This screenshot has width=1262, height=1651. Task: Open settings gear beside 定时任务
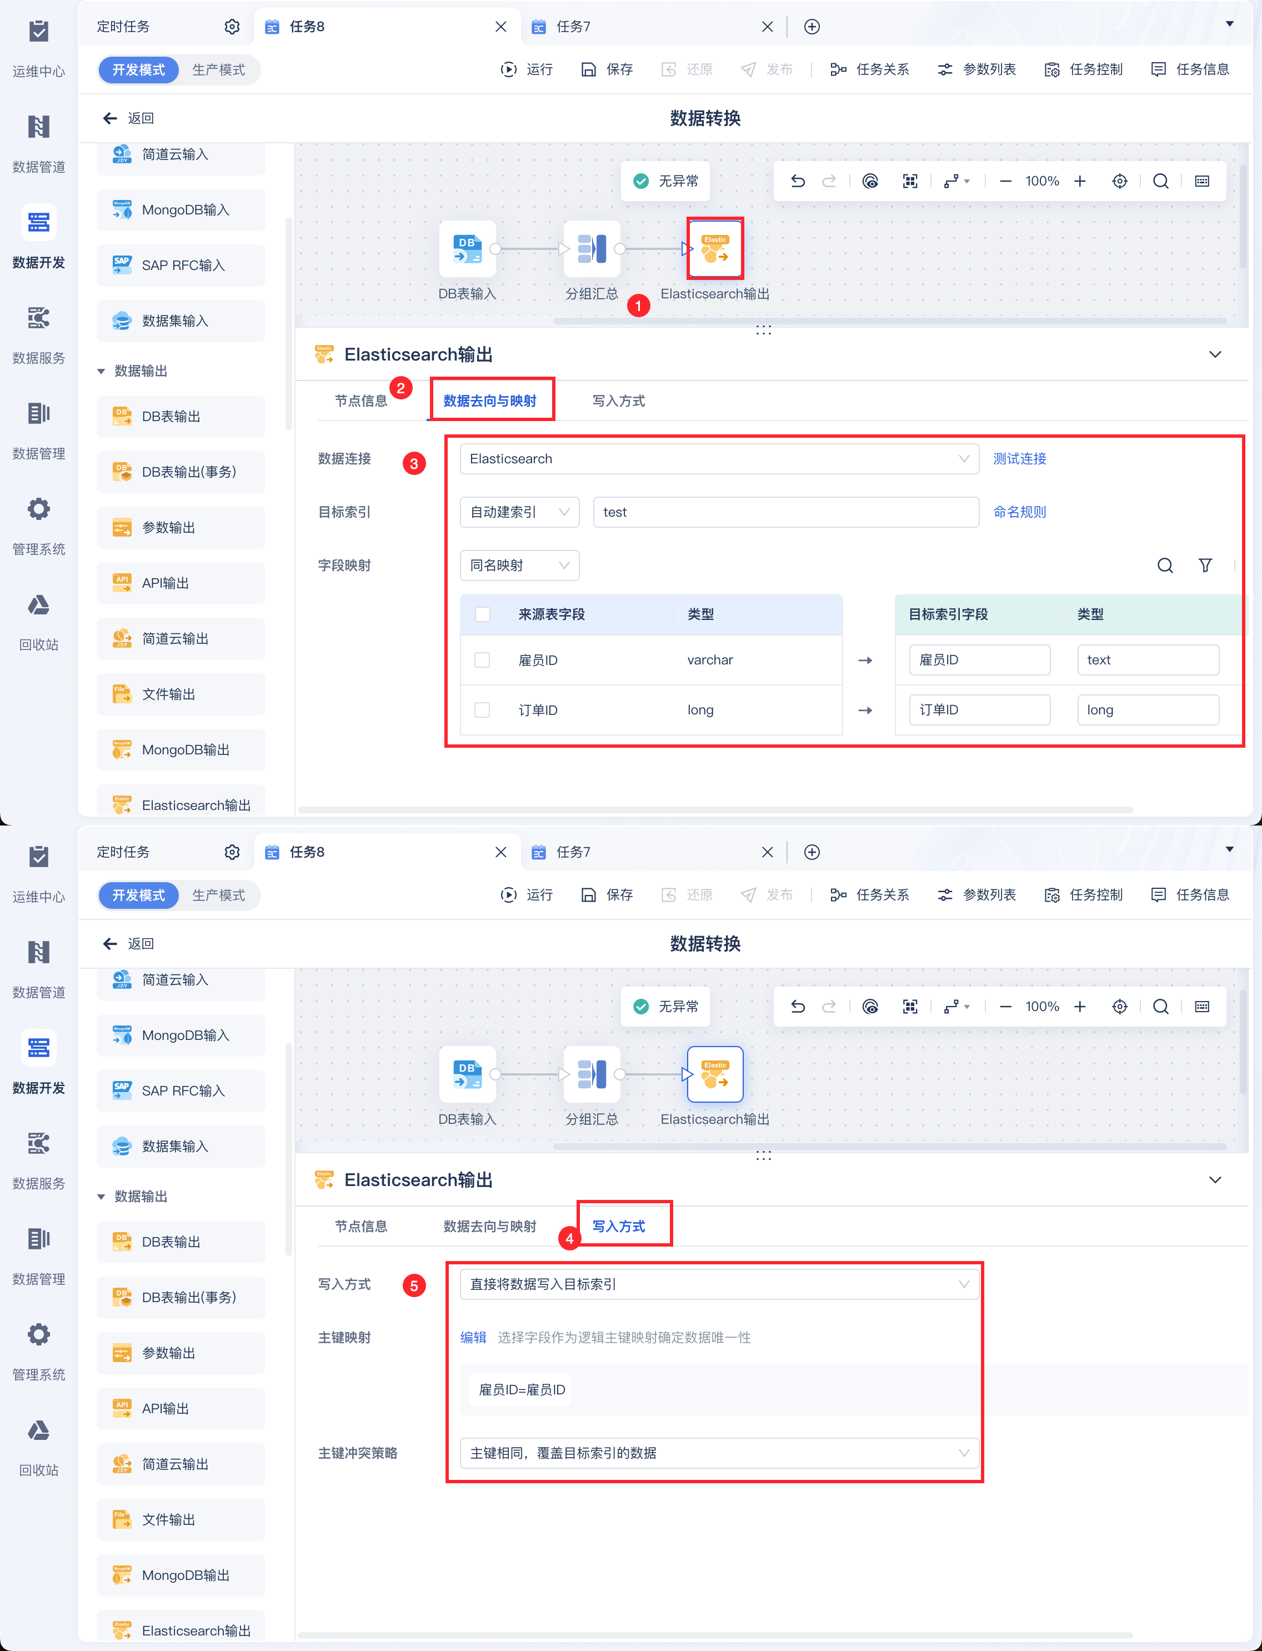[x=232, y=27]
